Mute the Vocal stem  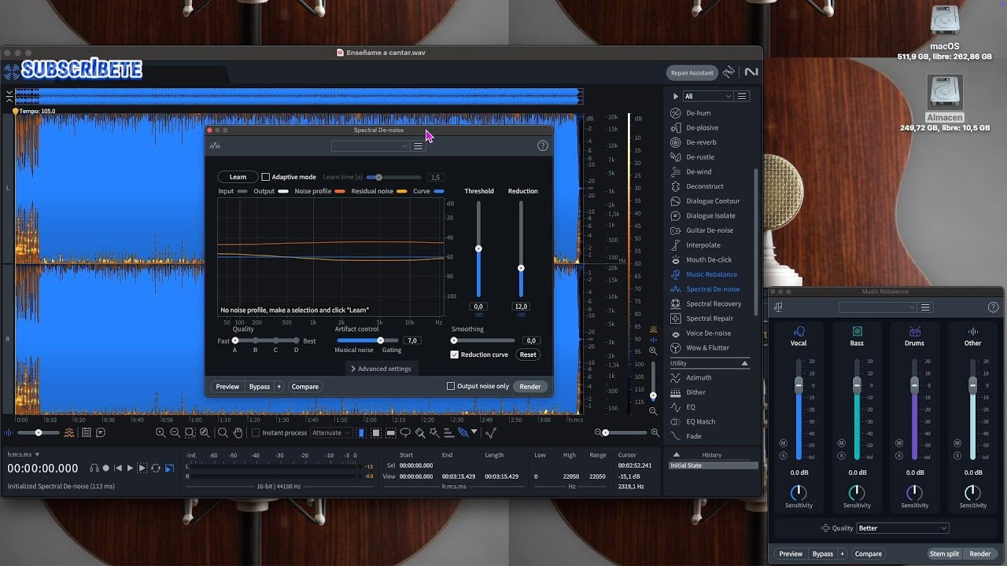[x=783, y=443]
